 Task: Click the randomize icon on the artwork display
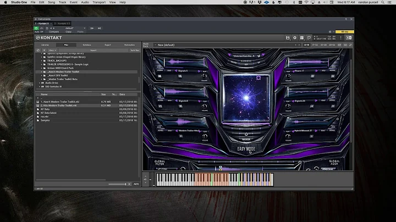pyautogui.click(x=258, y=77)
